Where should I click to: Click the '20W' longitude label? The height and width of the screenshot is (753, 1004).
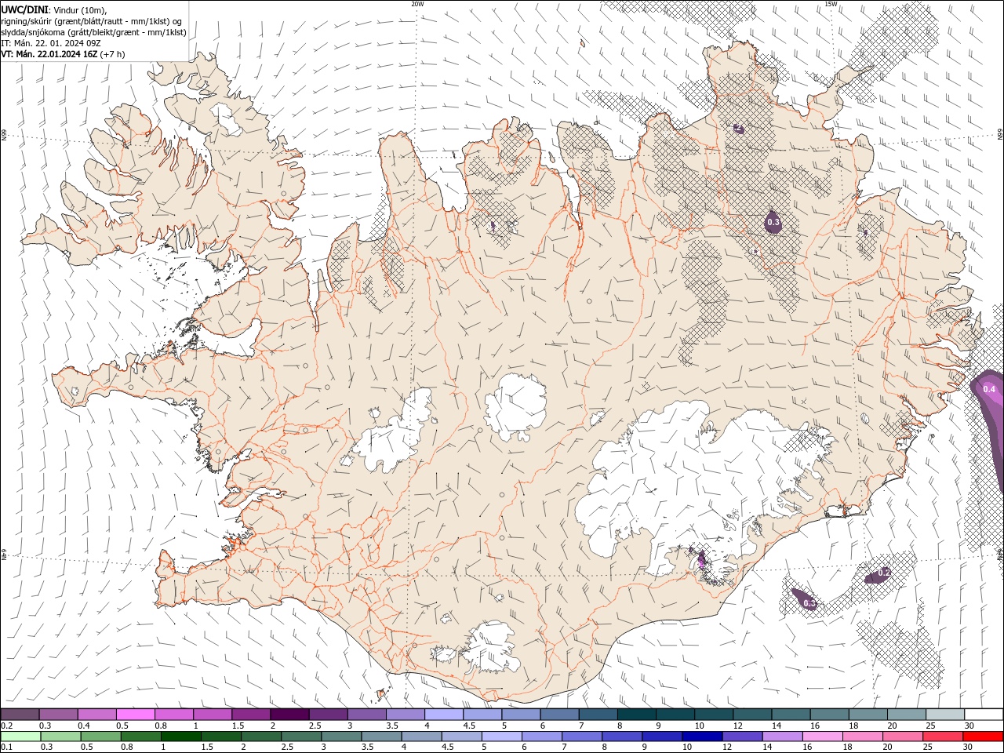[x=417, y=4]
